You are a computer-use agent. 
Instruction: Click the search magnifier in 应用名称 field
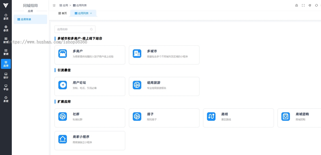(91, 29)
